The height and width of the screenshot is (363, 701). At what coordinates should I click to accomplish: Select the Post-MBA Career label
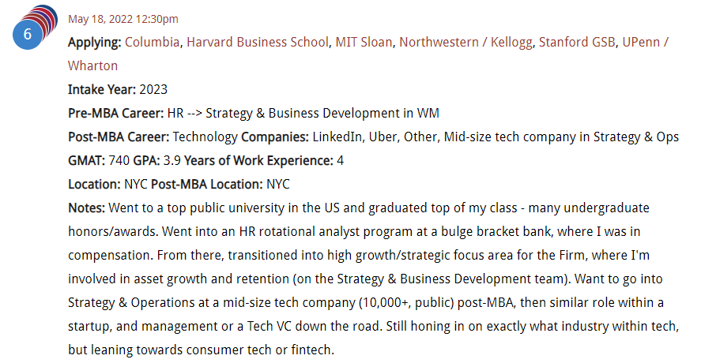tap(119, 137)
